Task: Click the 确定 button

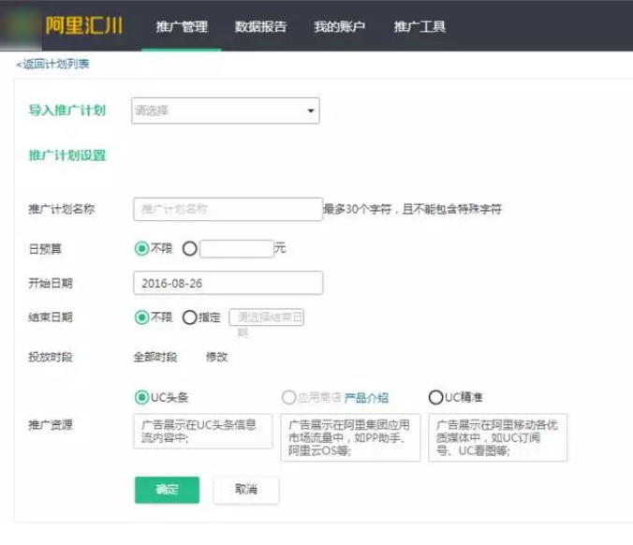Action: click(167, 490)
